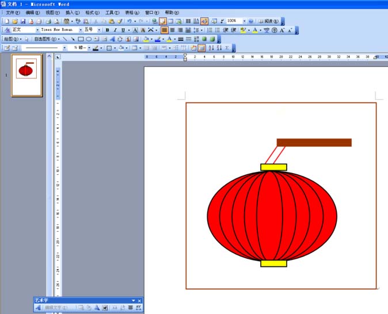Toggle left text alignment button
Viewport: 388px width, 314px height.
165,30
